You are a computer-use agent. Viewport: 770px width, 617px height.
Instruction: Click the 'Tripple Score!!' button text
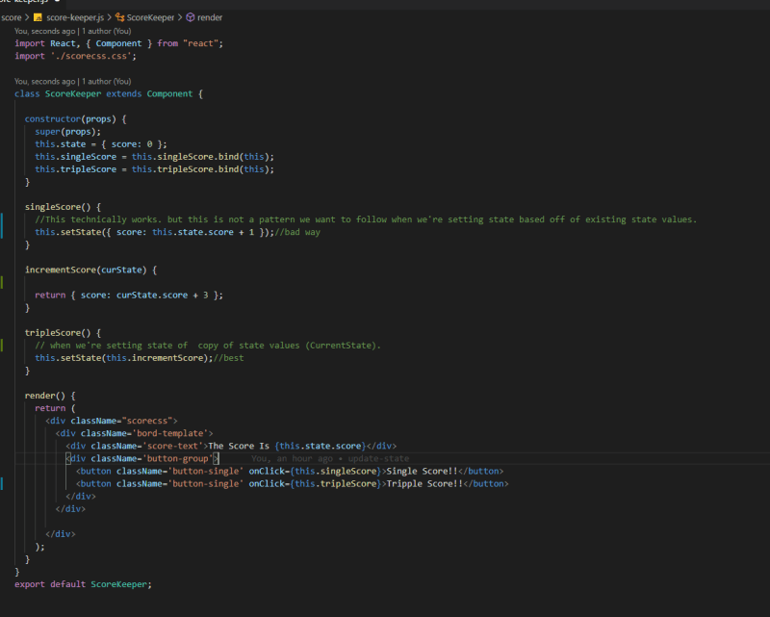pos(424,484)
